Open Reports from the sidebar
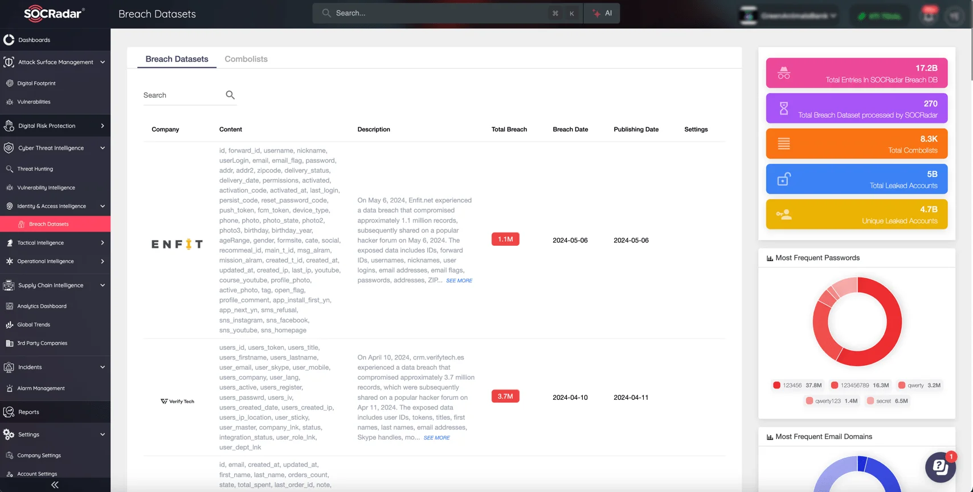The height and width of the screenshot is (492, 973). tap(28, 412)
